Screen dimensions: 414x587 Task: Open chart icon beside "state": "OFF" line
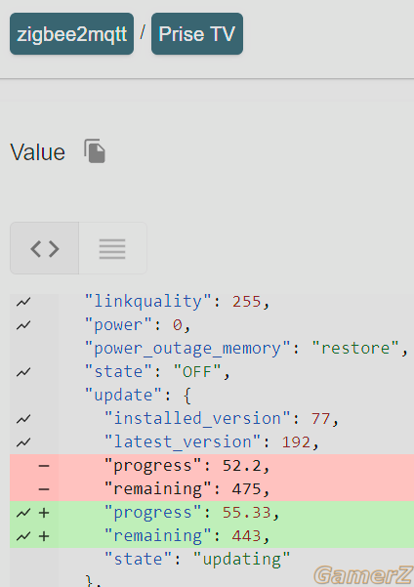(23, 372)
